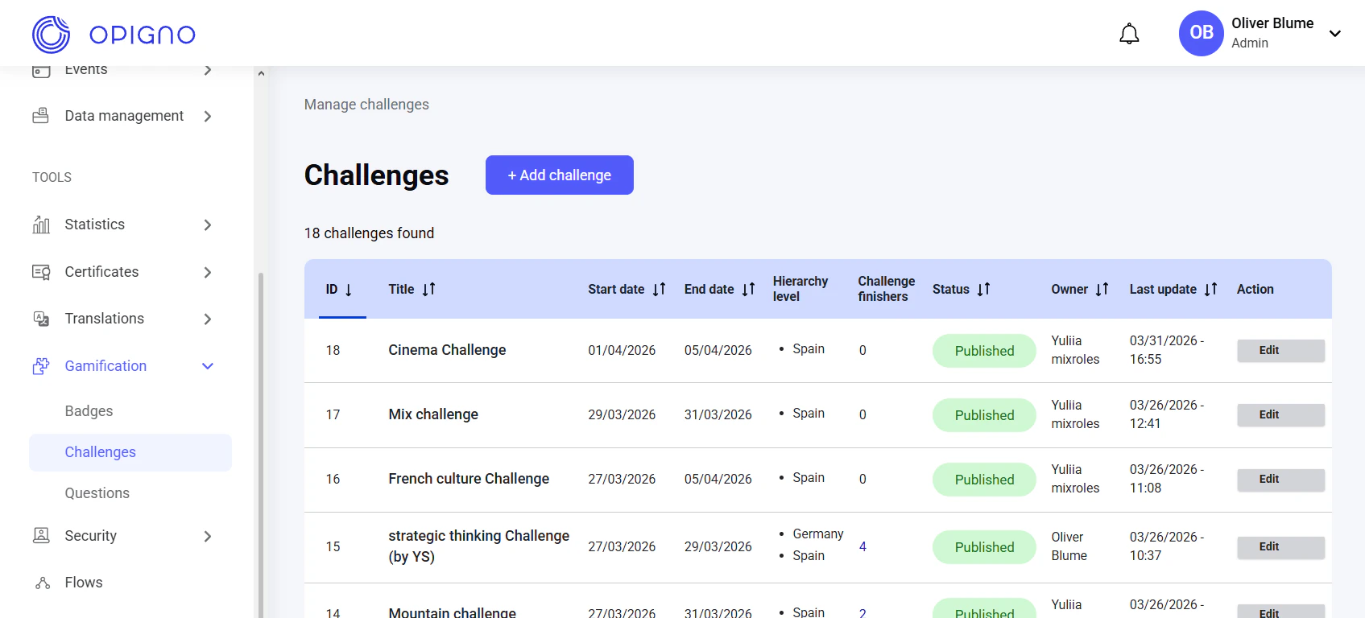Open Certificates menu item
The image size is (1365, 618).
(101, 272)
